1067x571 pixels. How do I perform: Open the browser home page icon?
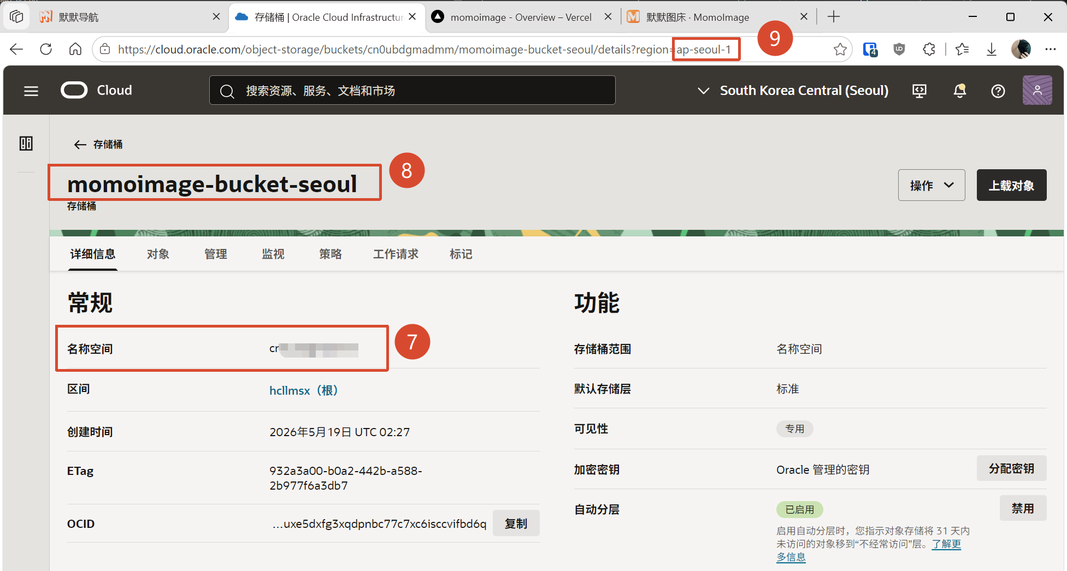75,50
